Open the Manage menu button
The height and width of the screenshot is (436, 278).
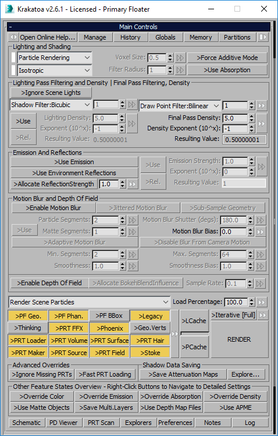tap(95, 37)
